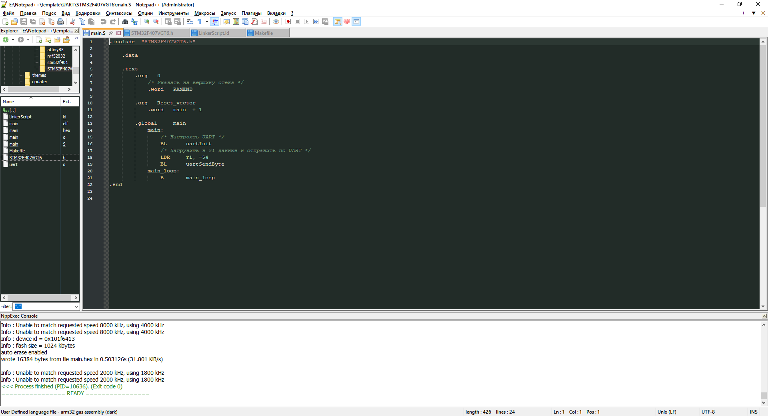Click the heart favorites toolbar icon
The width and height of the screenshot is (768, 416).
tap(347, 22)
